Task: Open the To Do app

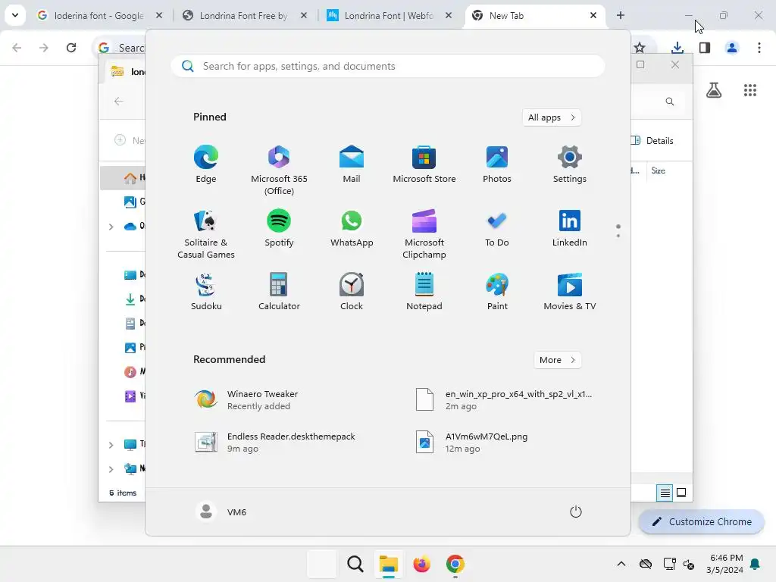Action: point(497,228)
